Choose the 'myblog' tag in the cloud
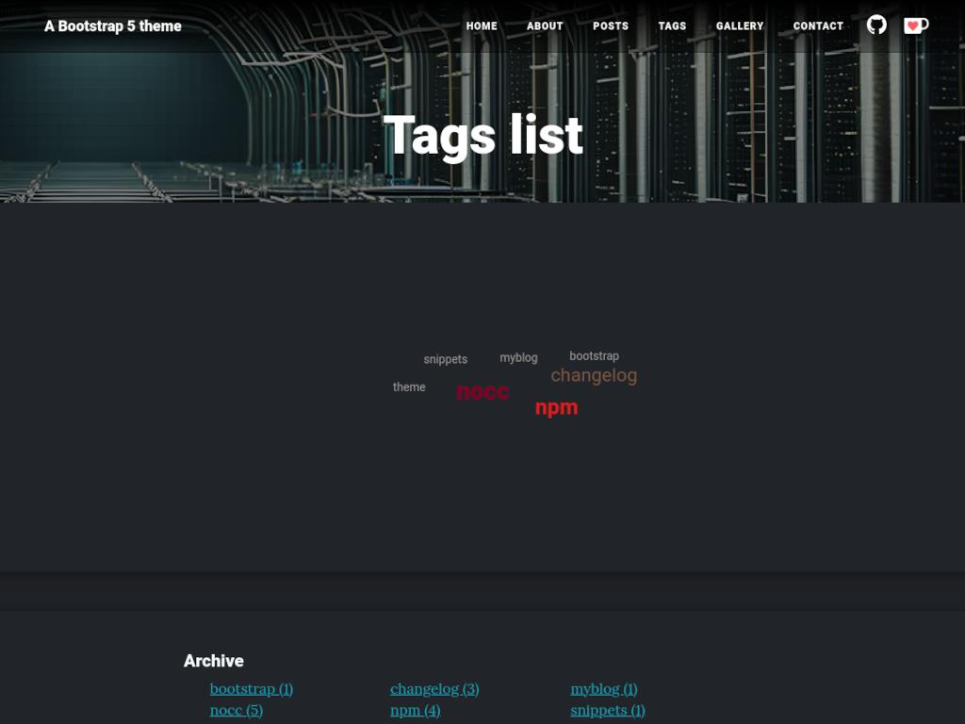The image size is (965, 724). (x=518, y=357)
